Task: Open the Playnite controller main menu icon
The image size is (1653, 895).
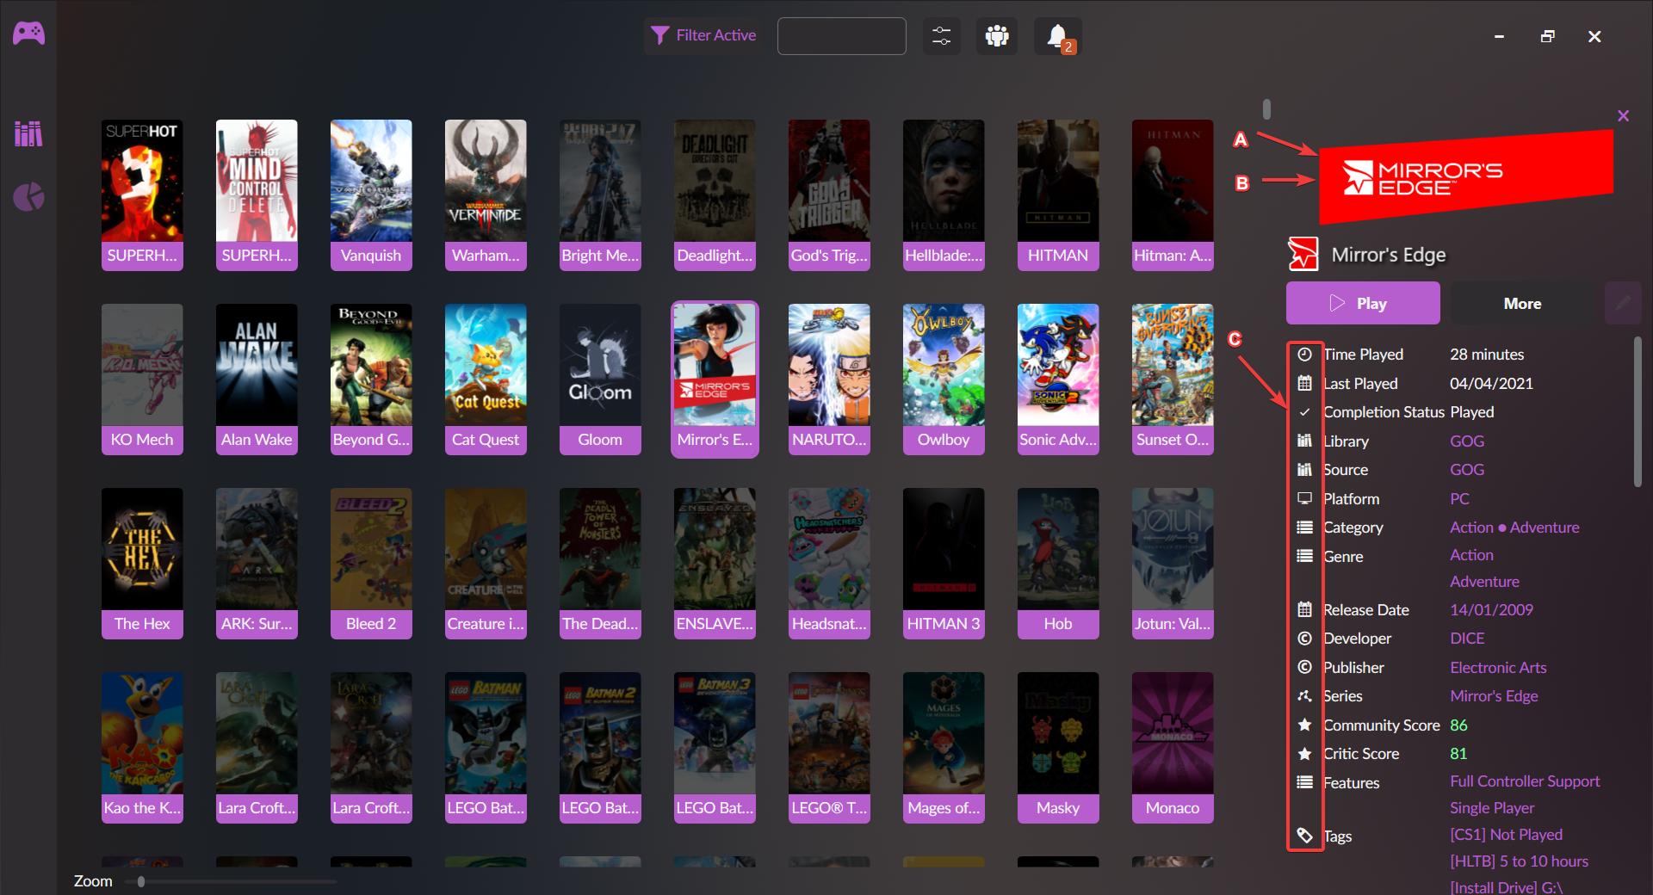Action: (28, 34)
